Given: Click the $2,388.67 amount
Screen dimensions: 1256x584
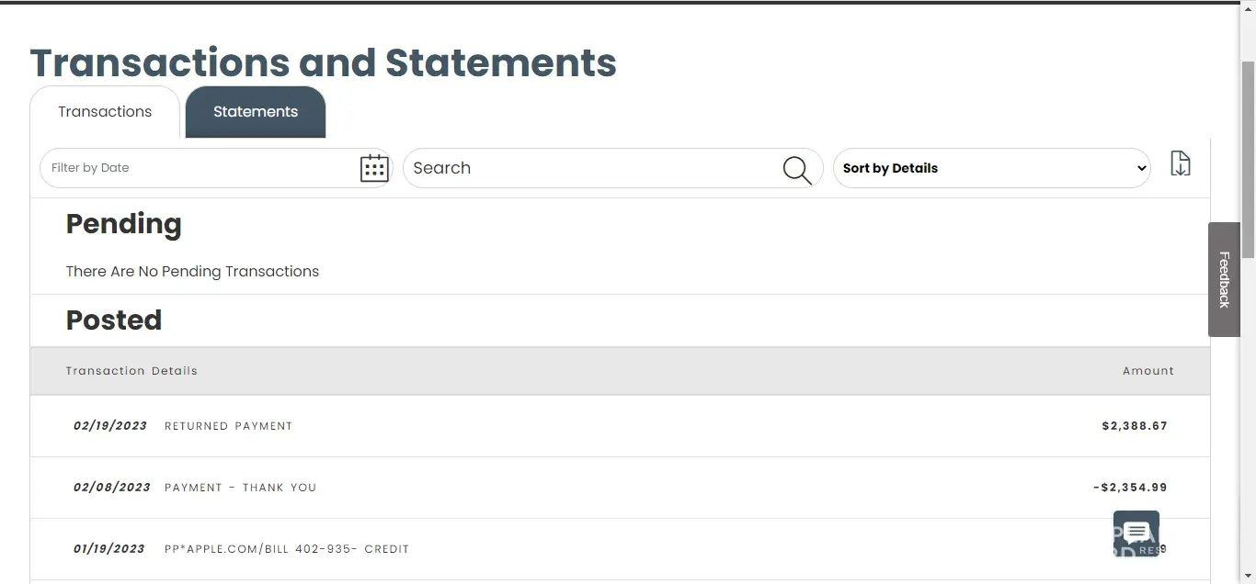Looking at the screenshot, I should (x=1134, y=426).
